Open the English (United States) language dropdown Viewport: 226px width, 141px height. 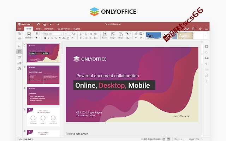click(x=151, y=139)
